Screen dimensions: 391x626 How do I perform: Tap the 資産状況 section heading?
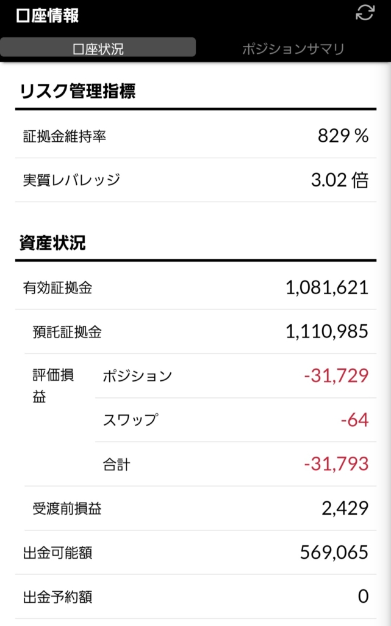[x=52, y=243]
